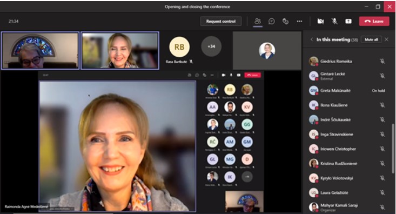Select Ilona Kiaušienė name in list

point(334,105)
